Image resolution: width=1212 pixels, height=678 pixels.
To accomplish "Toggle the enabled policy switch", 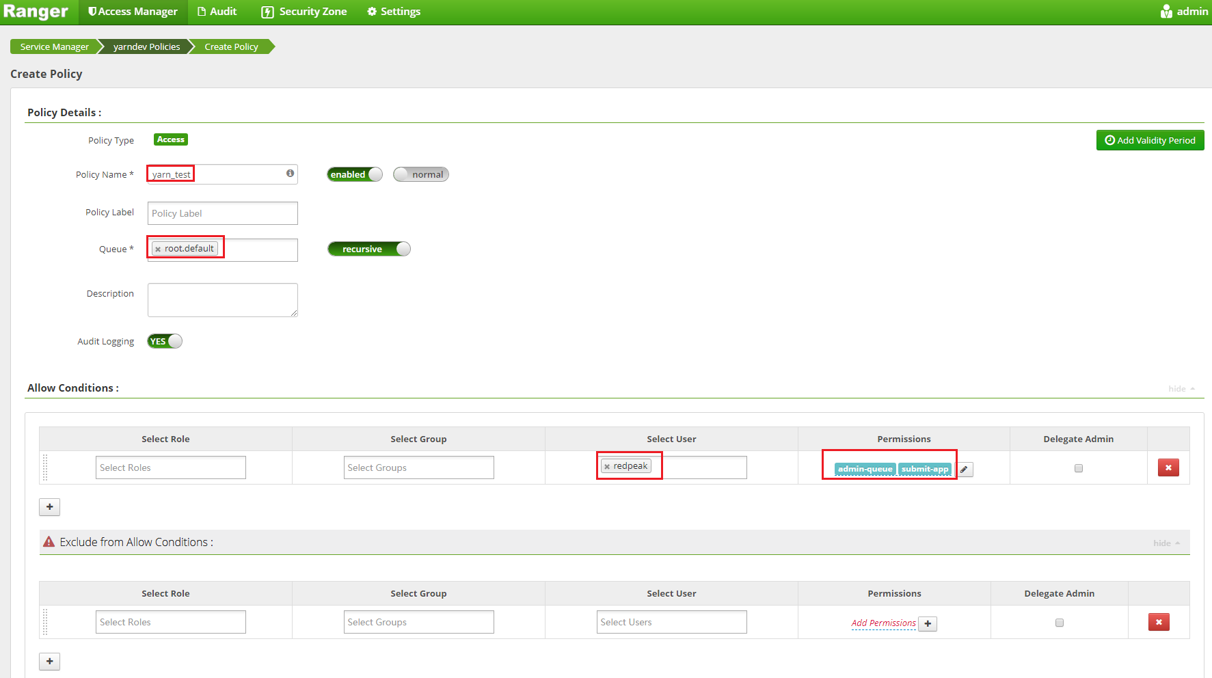I will [355, 174].
